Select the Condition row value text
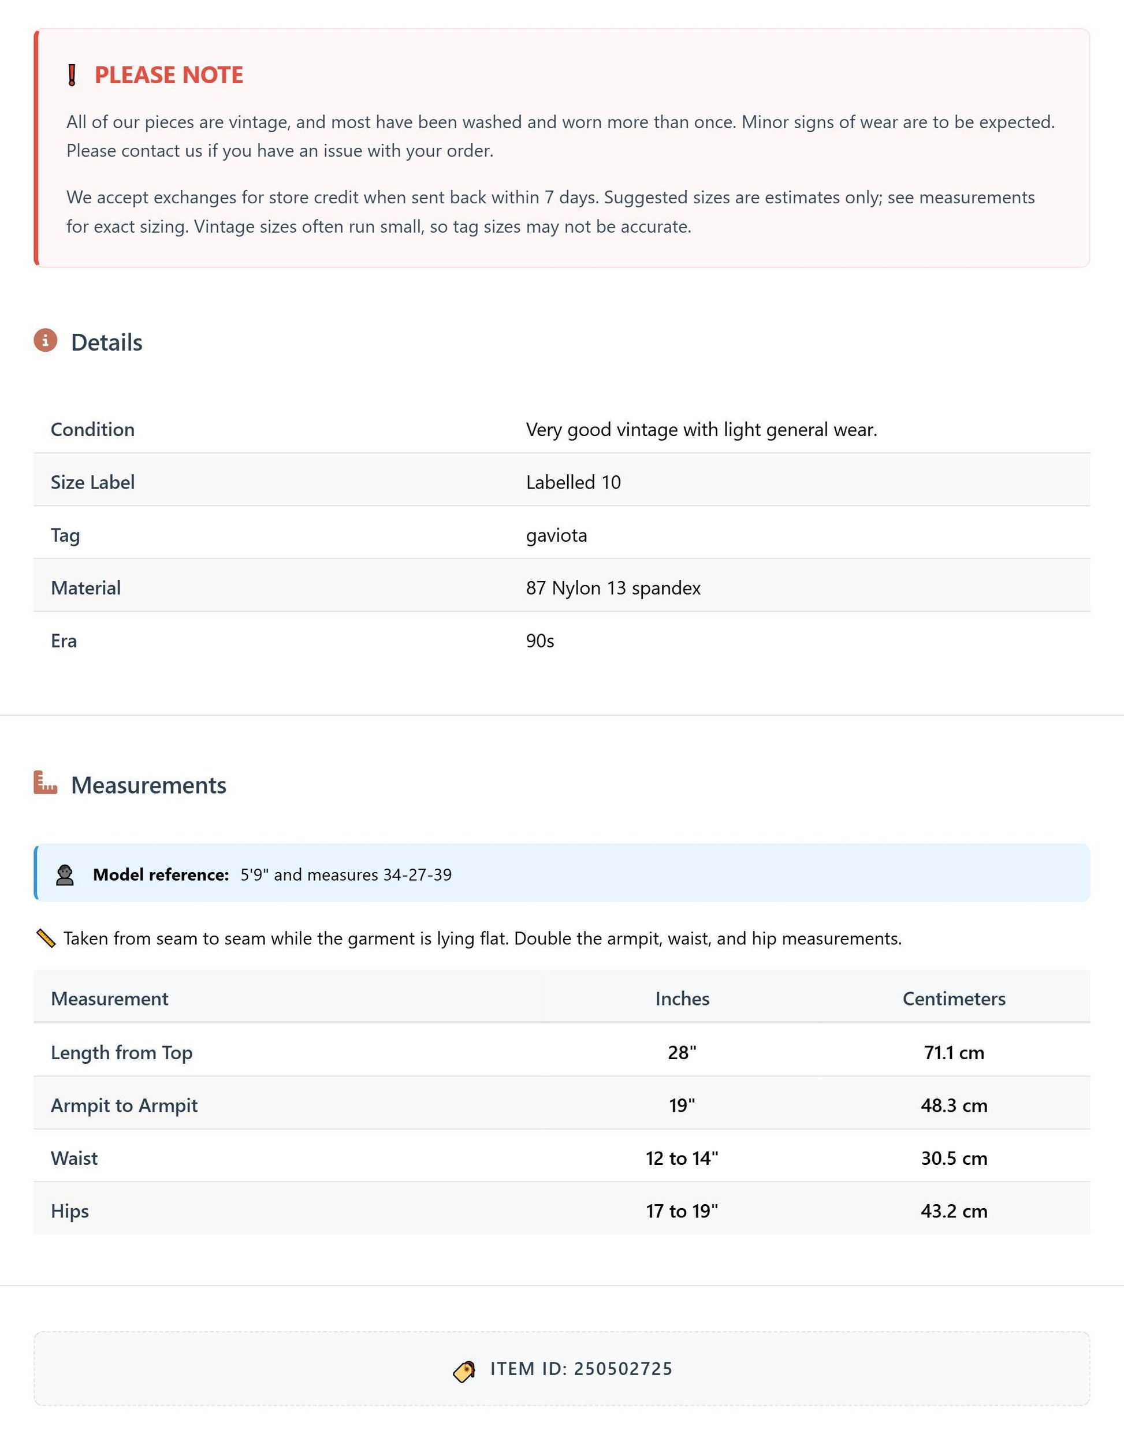This screenshot has width=1124, height=1434. (702, 430)
